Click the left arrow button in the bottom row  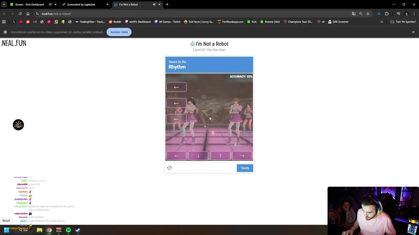pyautogui.click(x=176, y=156)
